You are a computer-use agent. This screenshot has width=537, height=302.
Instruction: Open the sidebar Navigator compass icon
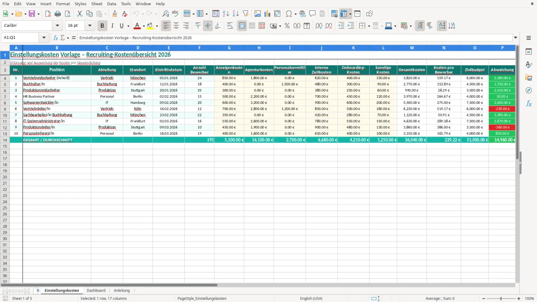tap(528, 90)
